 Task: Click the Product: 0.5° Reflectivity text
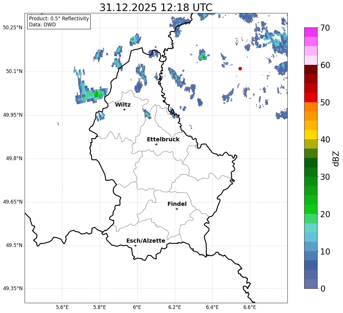tap(59, 18)
